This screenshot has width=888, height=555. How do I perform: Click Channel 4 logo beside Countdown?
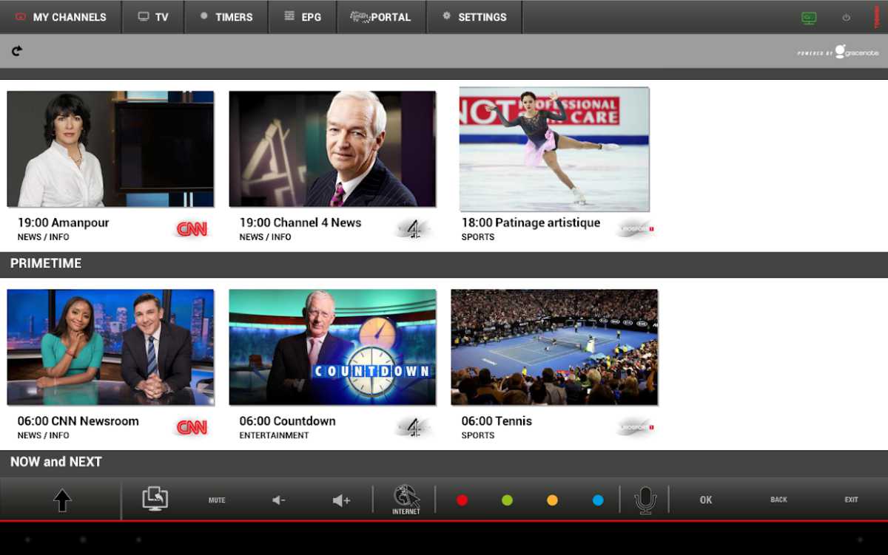pyautogui.click(x=414, y=427)
